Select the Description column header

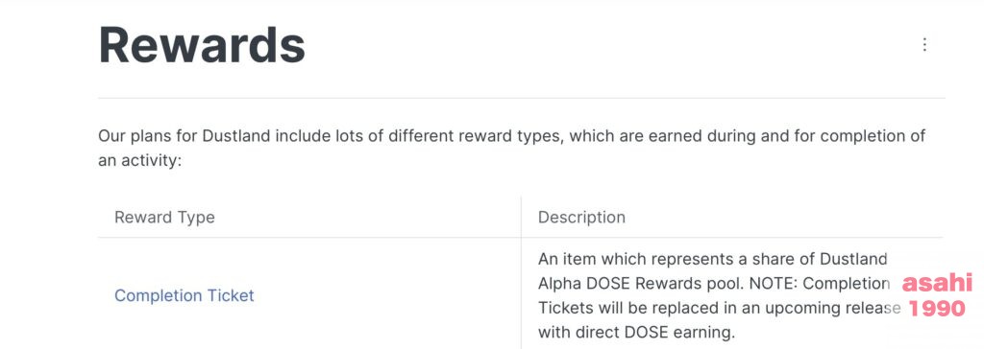581,217
